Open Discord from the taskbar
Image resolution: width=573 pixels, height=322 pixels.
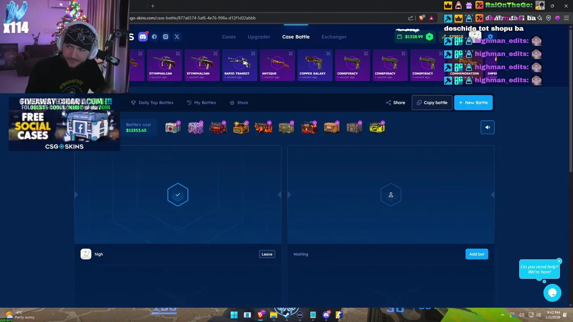click(326, 315)
